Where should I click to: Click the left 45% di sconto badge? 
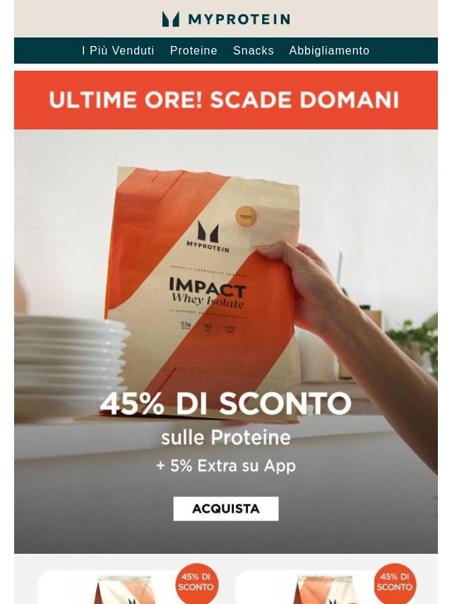[196, 582]
